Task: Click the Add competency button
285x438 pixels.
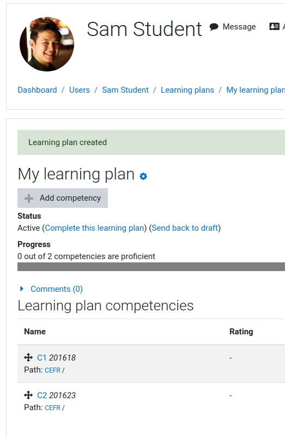Action: [x=63, y=198]
